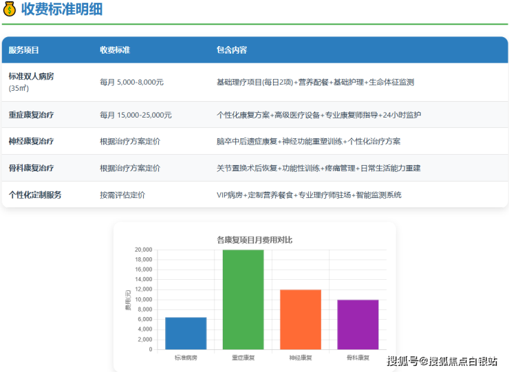Image resolution: width=509 pixels, height=372 pixels.
Task: Select the 标准双人病房 row title
Action: [x=31, y=76]
